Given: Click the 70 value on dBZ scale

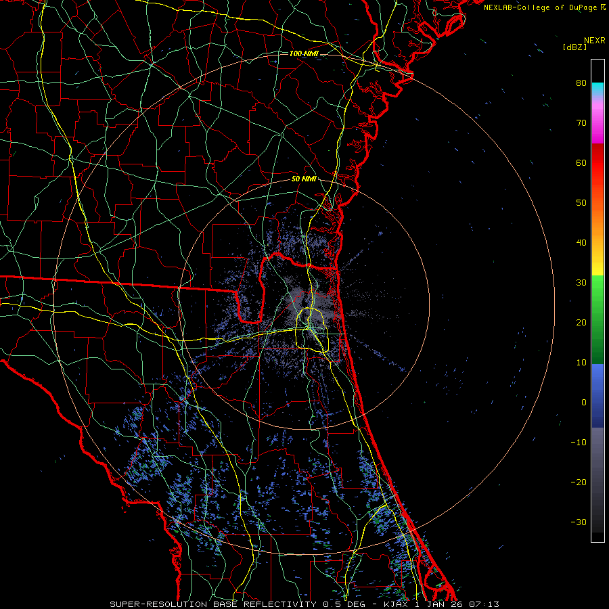Looking at the screenshot, I should point(581,123).
